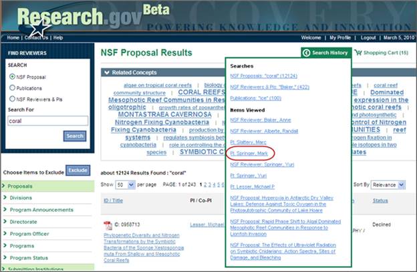Go to Home in top navigation
The height and width of the screenshot is (272, 417).
click(13, 37)
